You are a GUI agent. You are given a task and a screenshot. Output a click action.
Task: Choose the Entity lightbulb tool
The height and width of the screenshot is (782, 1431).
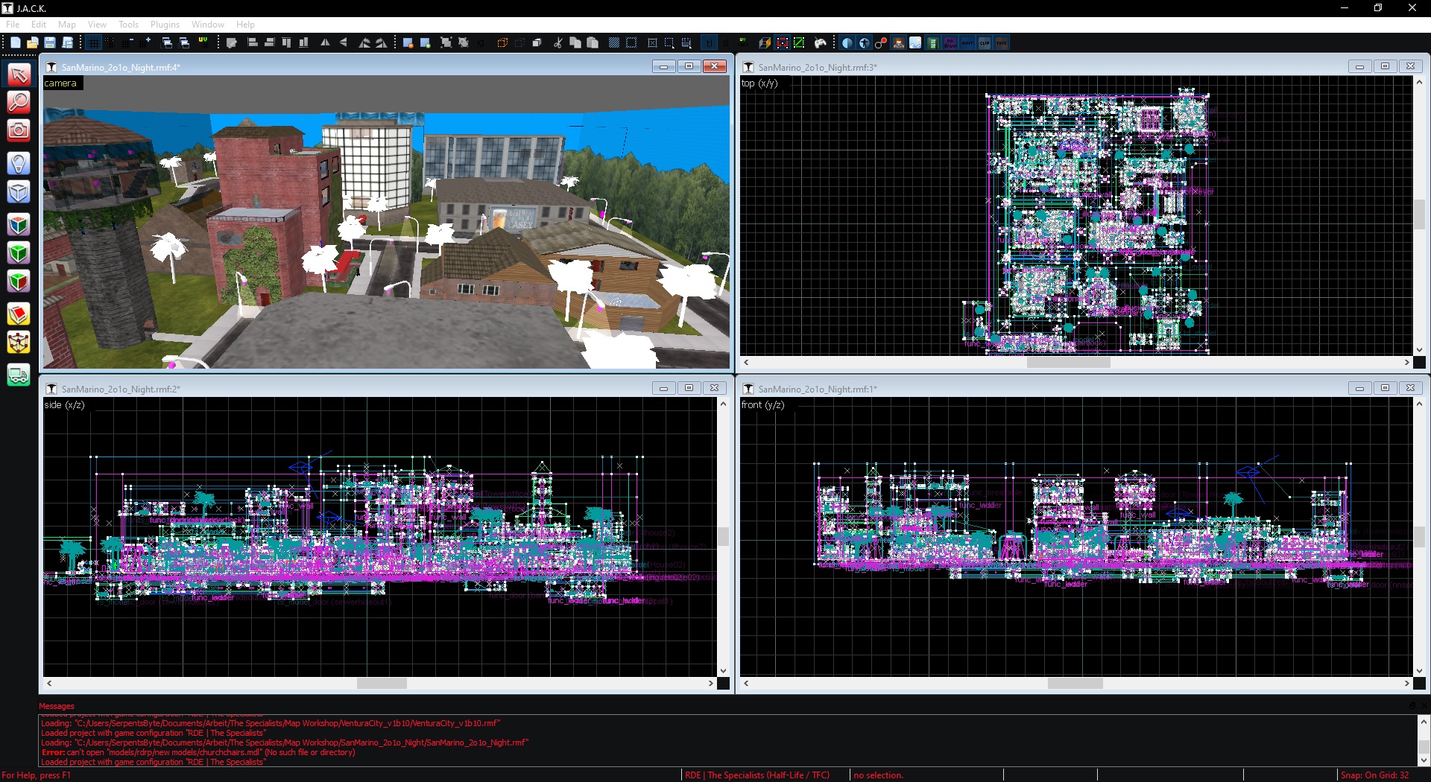click(x=19, y=163)
